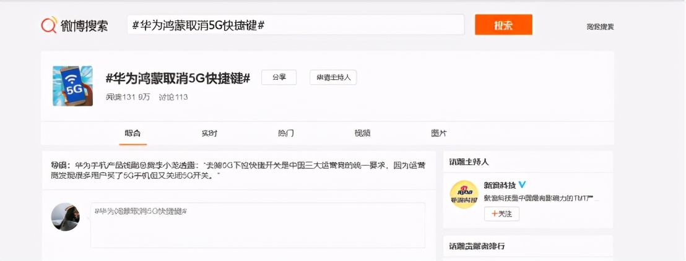The image size is (686, 261).
Task: Focus the search field containing #华为鸿蒙取消5G快捷键#
Action: (296, 25)
